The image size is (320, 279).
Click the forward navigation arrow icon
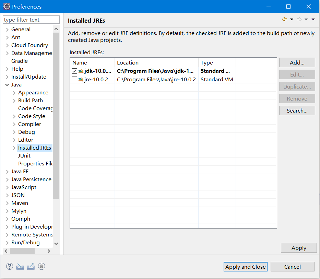[299, 20]
